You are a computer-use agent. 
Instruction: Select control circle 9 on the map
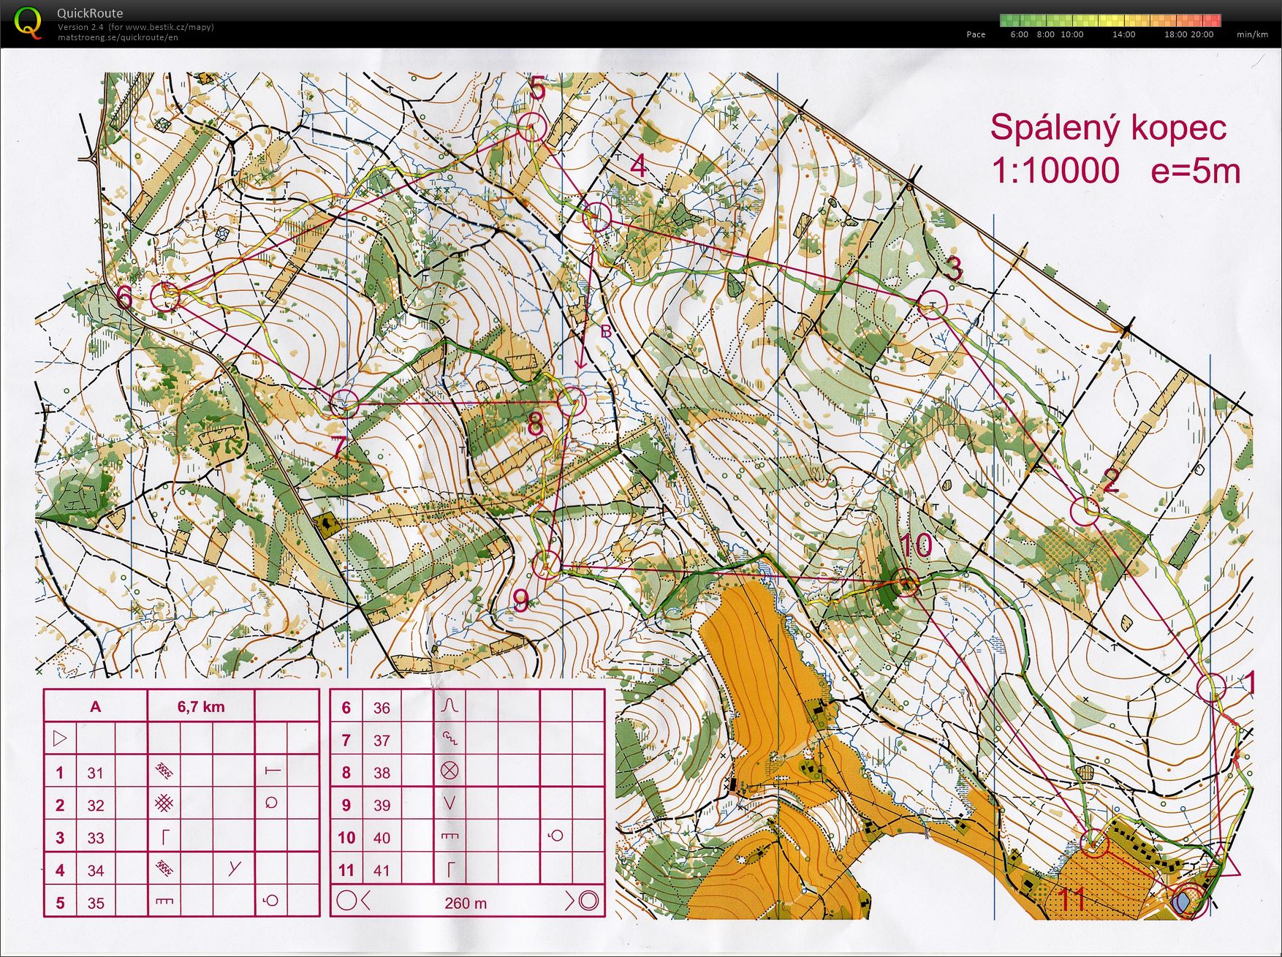coord(546,564)
